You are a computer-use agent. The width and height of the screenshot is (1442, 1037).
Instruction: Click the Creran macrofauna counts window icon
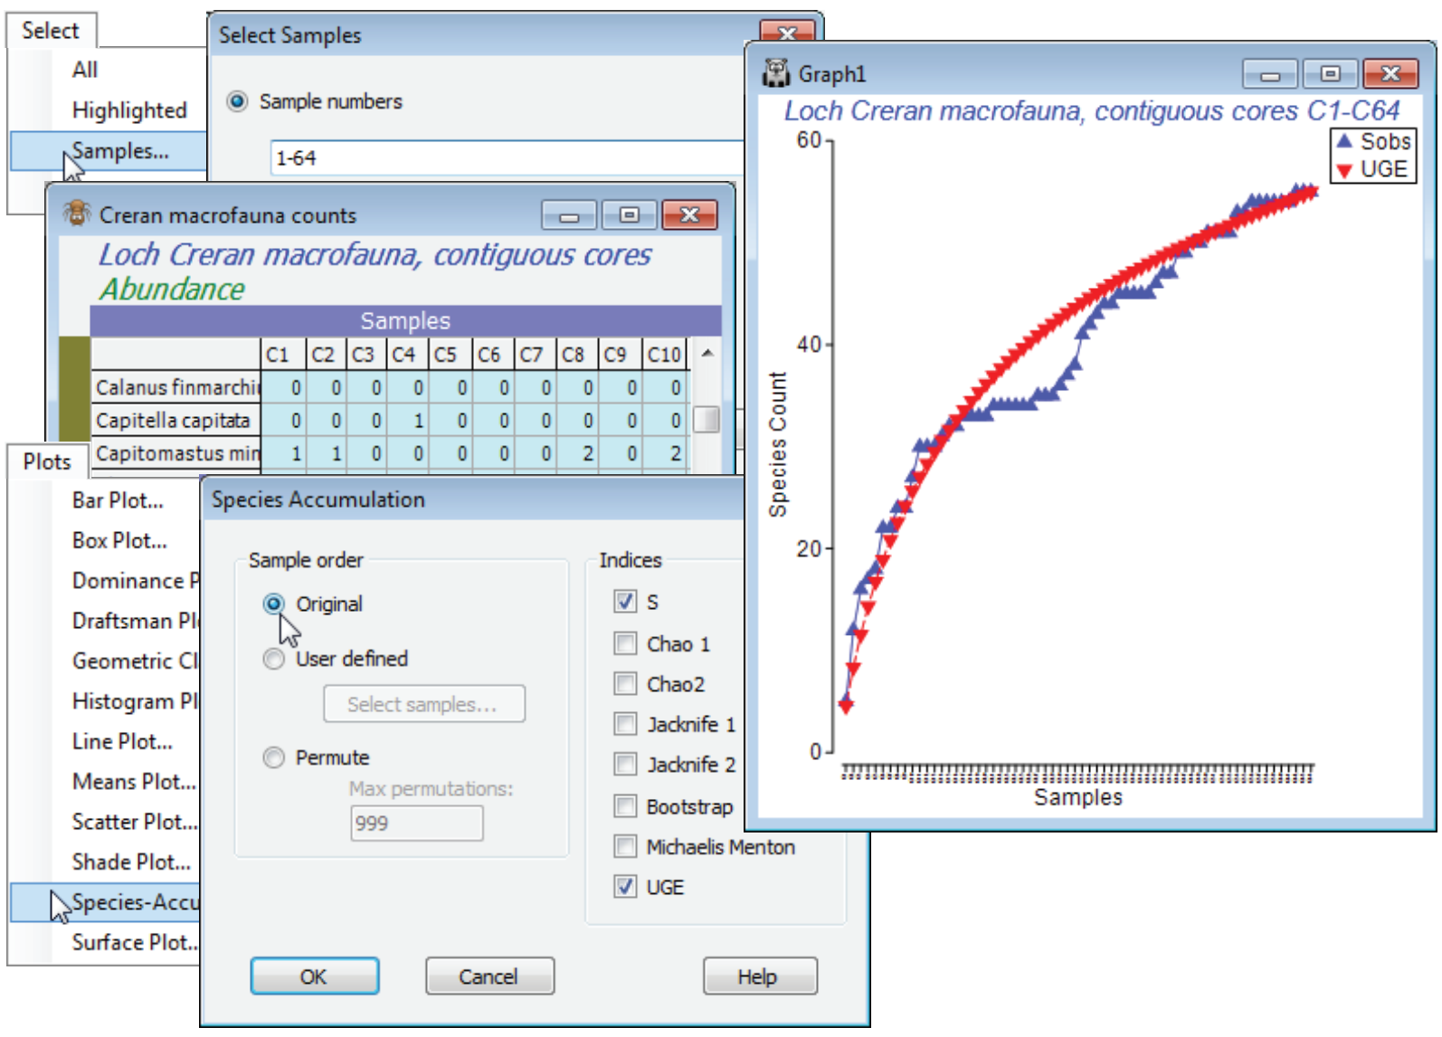point(77,214)
